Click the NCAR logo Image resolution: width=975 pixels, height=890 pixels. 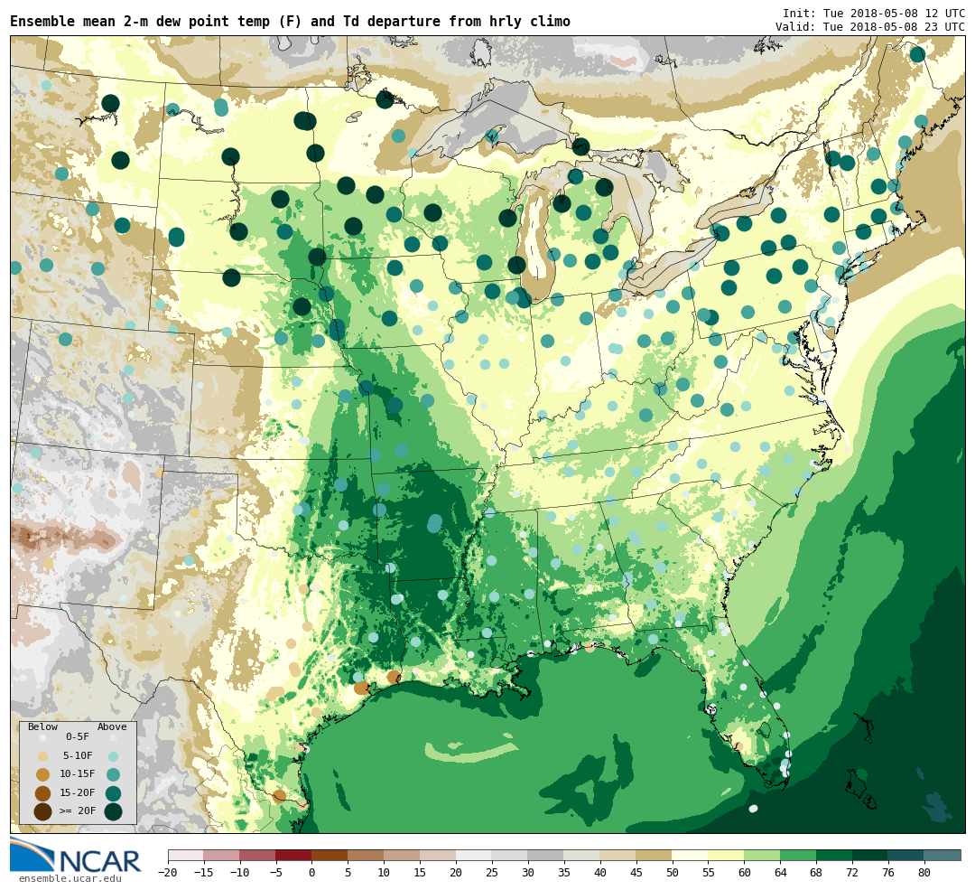75,856
